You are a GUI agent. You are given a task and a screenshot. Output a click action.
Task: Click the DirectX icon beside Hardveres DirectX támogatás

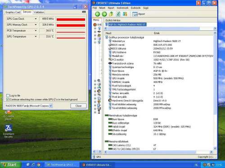click(110, 100)
